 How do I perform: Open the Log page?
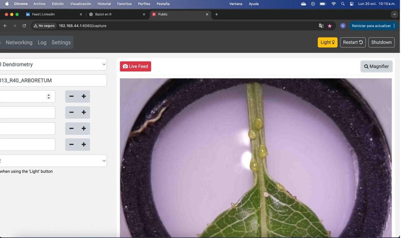point(42,42)
